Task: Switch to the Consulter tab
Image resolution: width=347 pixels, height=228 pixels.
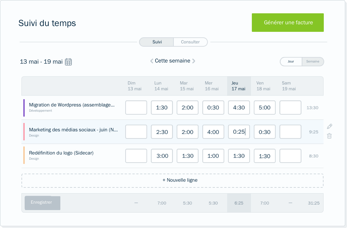Action: [190, 42]
